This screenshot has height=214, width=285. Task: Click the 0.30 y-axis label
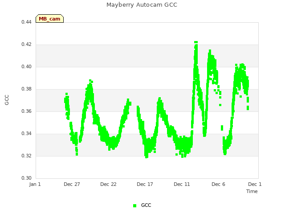point(26,178)
